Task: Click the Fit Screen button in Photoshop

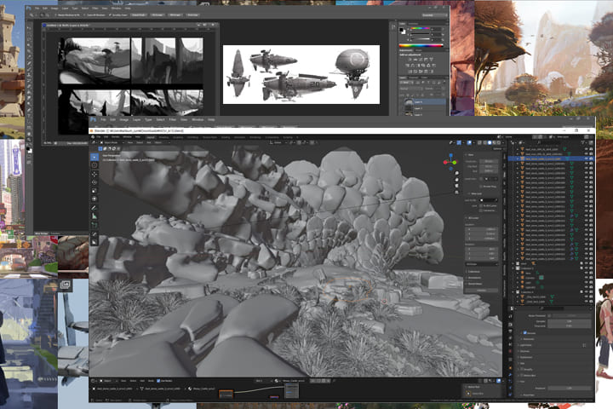Action: pyautogui.click(x=157, y=14)
